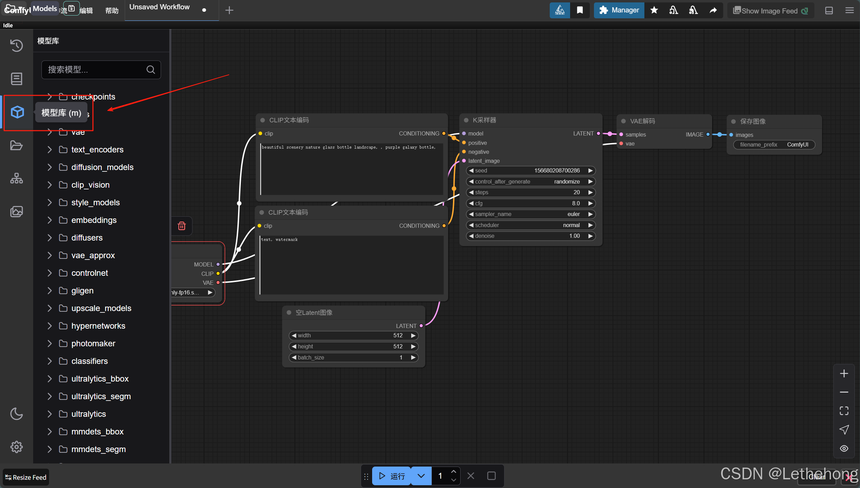Increase batch count with up arrow

coord(453,472)
